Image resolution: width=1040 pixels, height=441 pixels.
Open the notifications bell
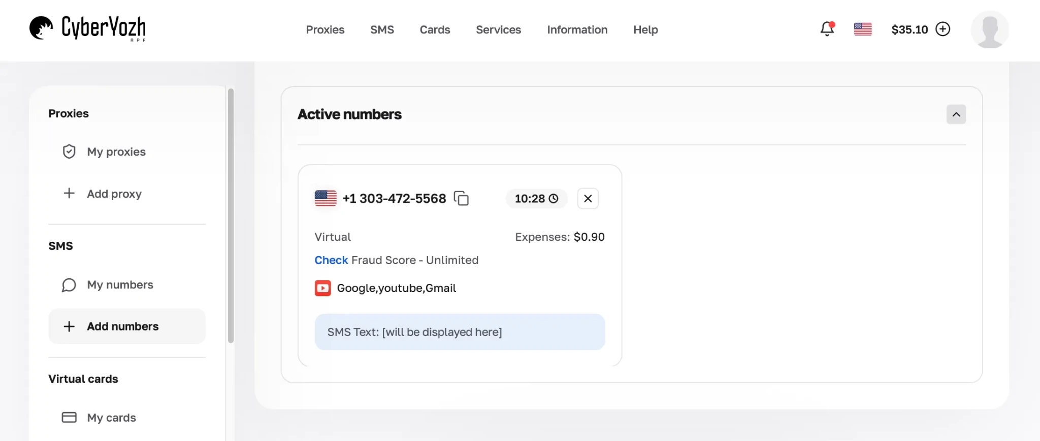(x=827, y=29)
